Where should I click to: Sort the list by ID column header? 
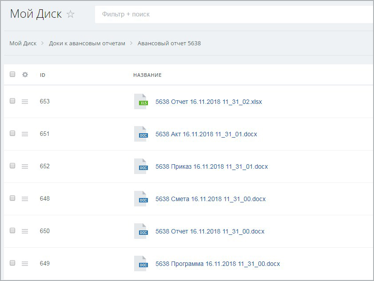[43, 75]
